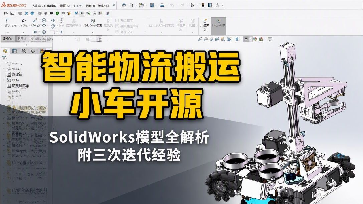Click the Undo arrow
The width and height of the screenshot is (363, 204).
(x=172, y=5)
